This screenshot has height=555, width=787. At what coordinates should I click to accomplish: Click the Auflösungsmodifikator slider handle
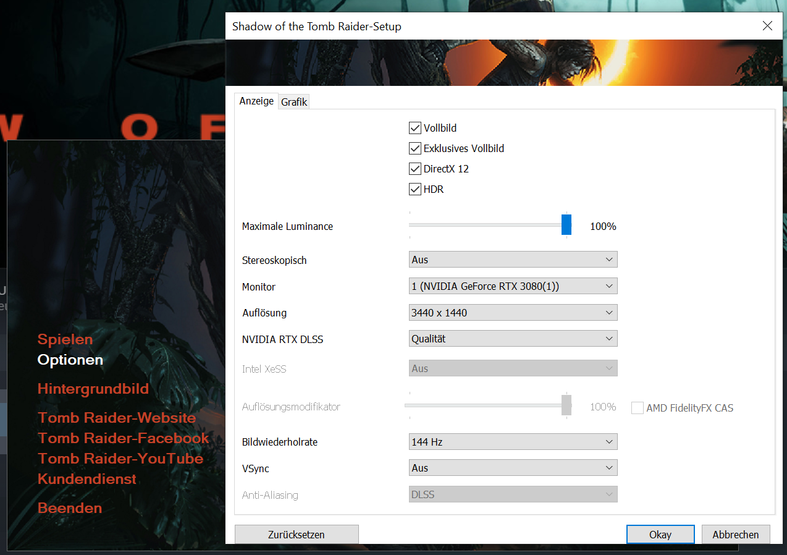click(x=566, y=405)
